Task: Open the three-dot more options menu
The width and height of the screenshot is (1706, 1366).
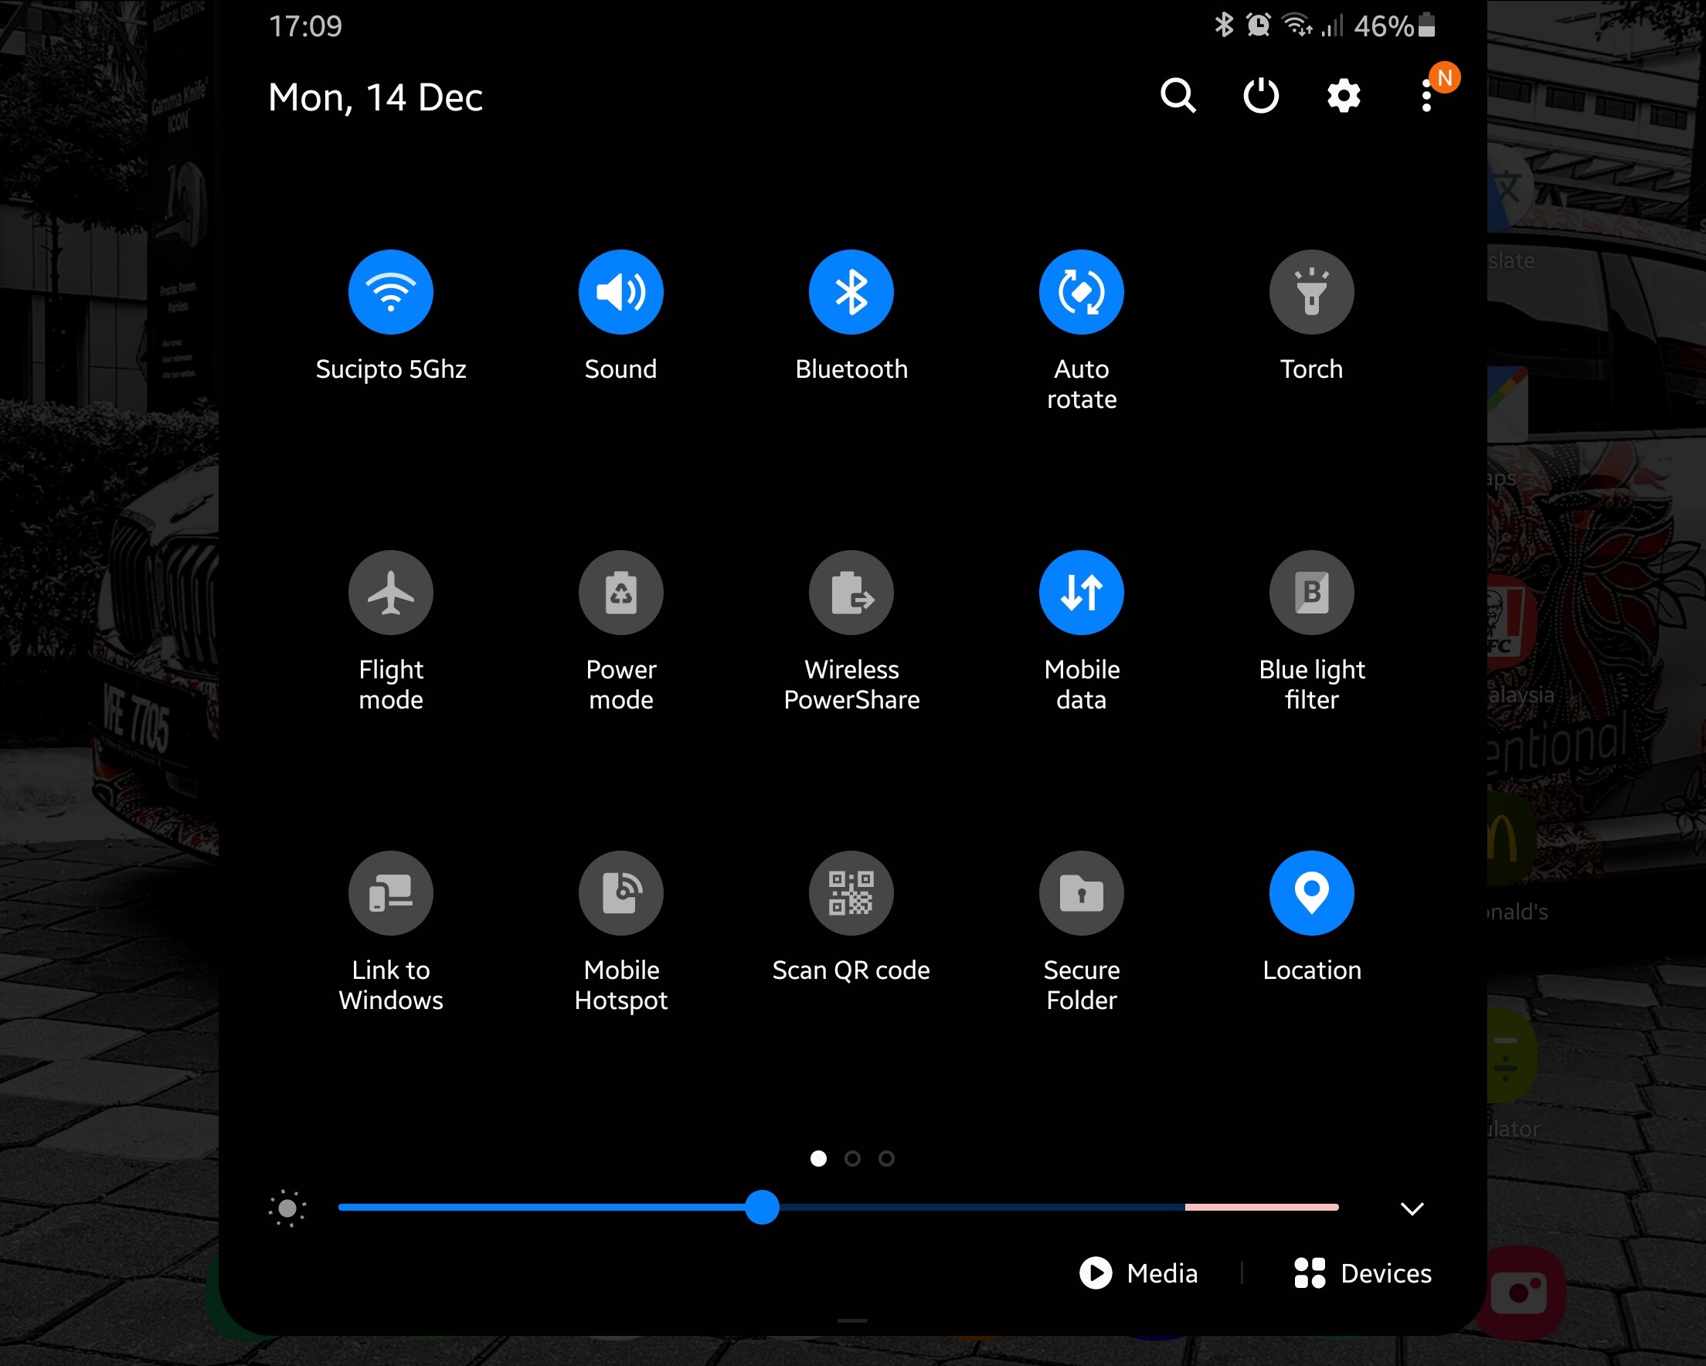Action: click(x=1426, y=96)
